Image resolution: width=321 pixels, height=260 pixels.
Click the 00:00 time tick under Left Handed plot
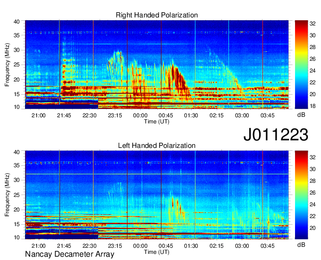click(140, 246)
